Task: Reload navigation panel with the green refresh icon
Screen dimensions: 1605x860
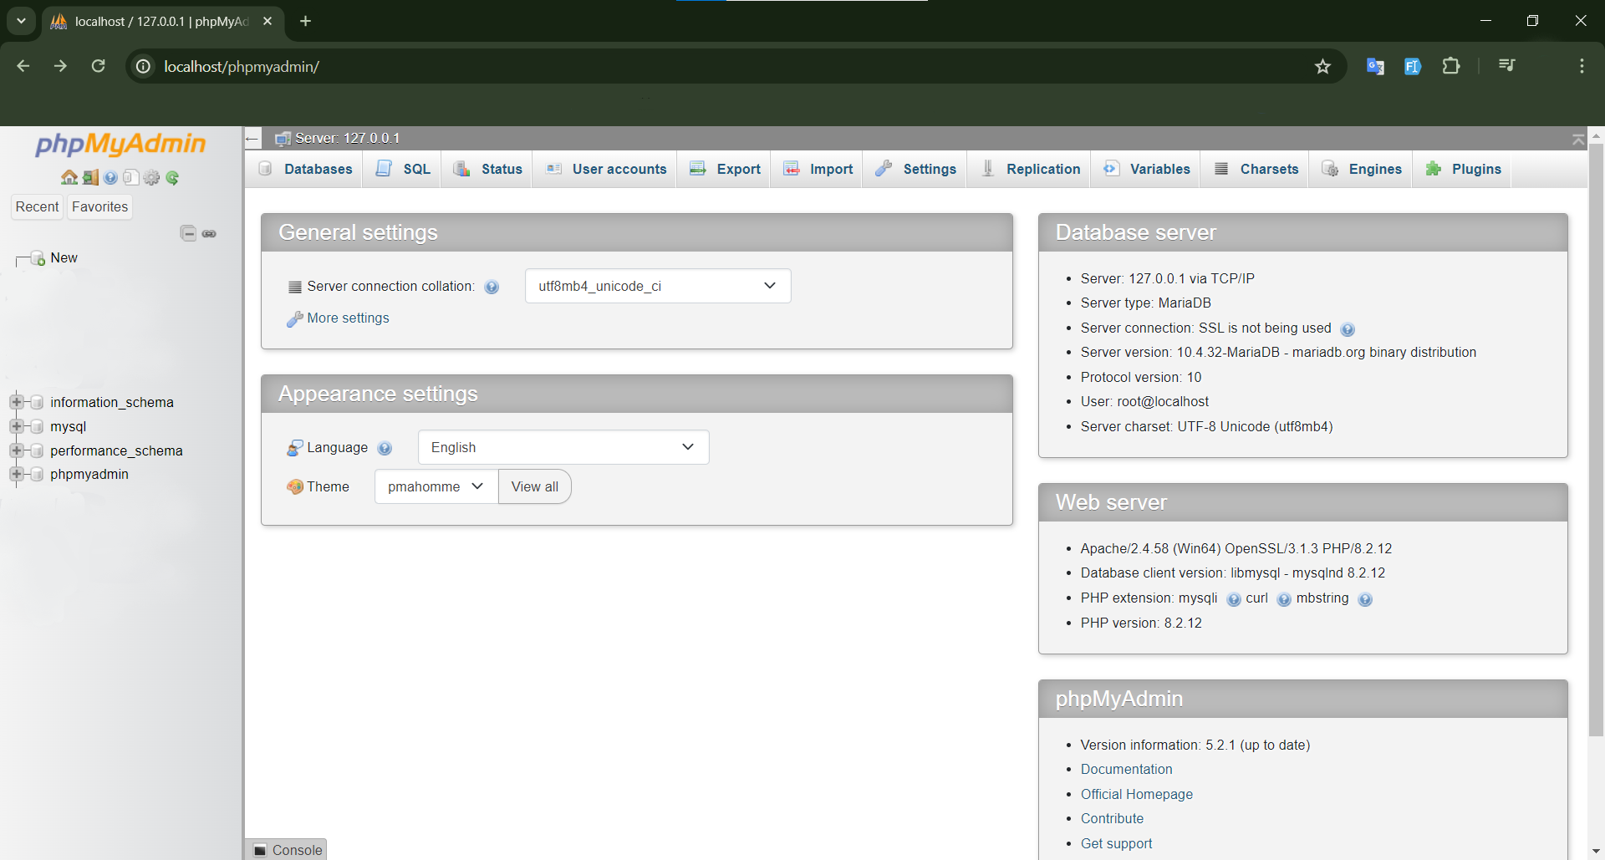Action: 172,177
